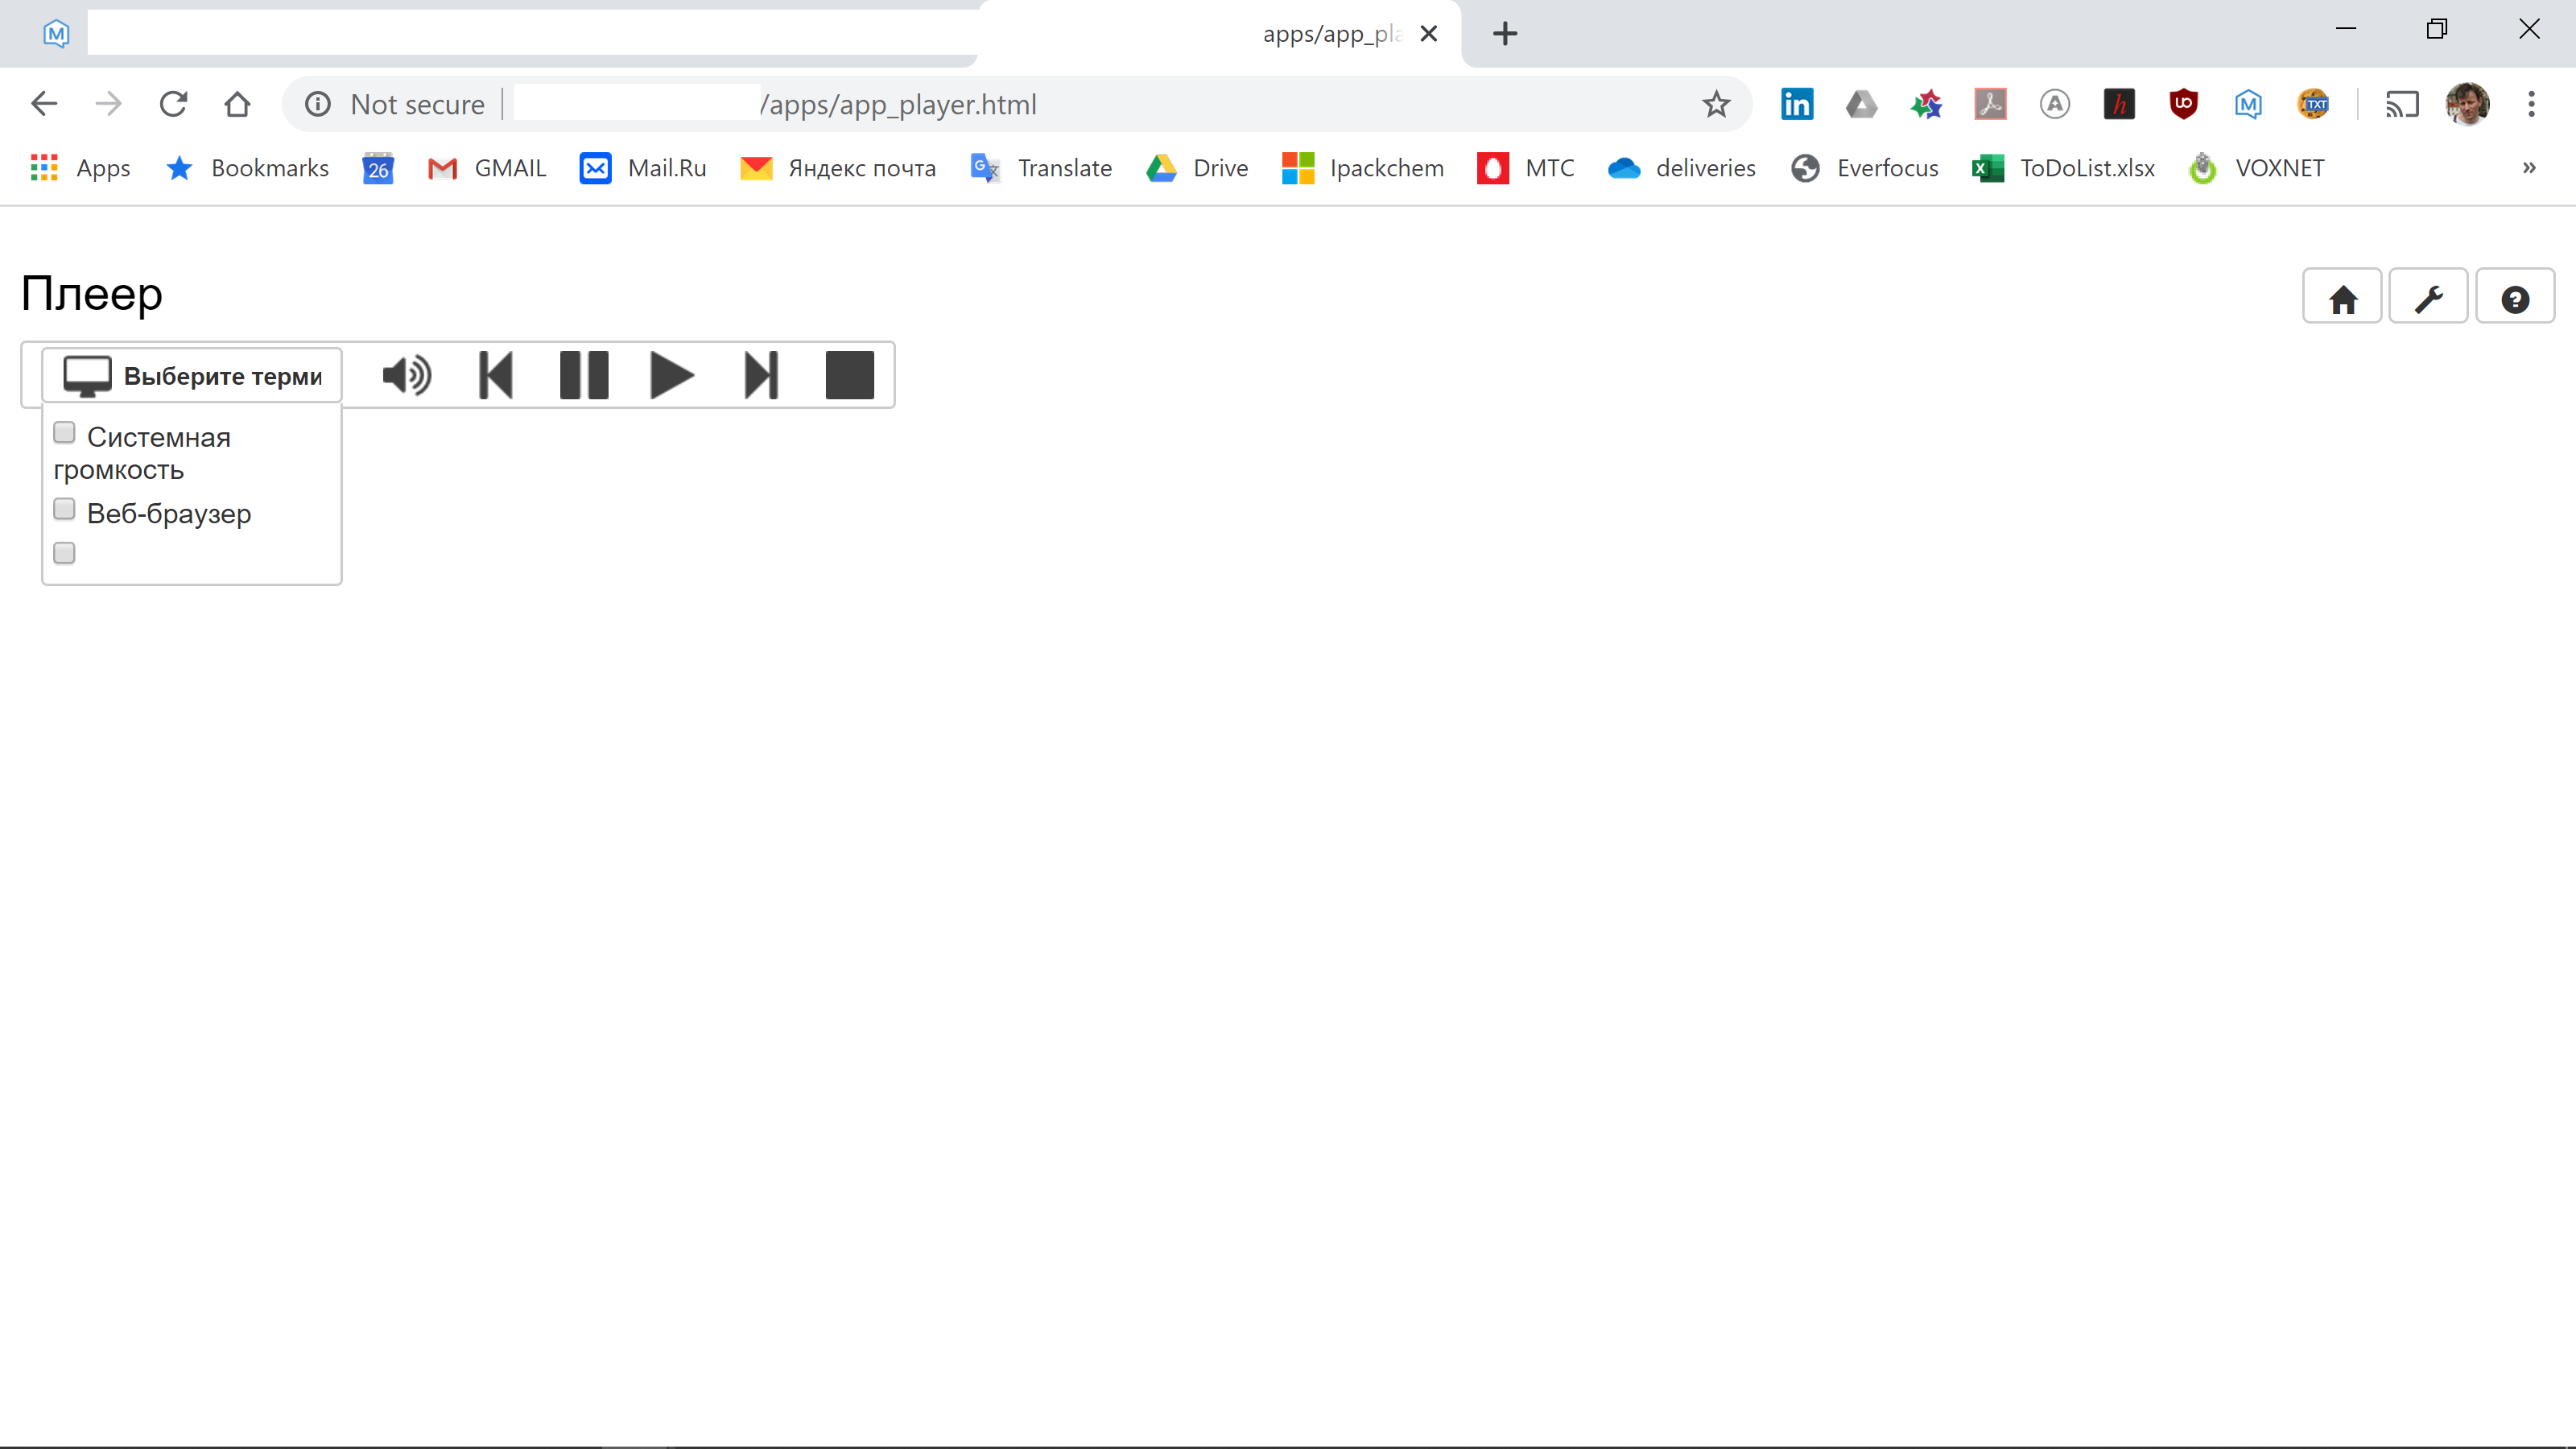Open the uBlock Origin extension
The width and height of the screenshot is (2576, 1449).
point(2184,104)
